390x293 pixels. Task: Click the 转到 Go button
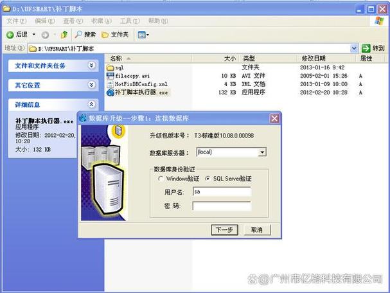[x=373, y=48]
